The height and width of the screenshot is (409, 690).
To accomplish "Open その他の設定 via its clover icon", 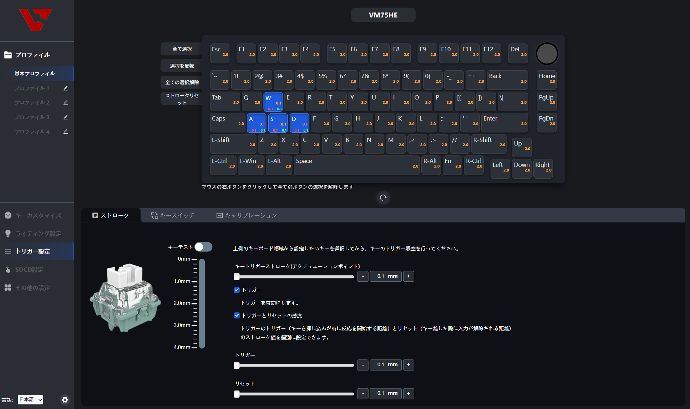I will pyautogui.click(x=8, y=288).
